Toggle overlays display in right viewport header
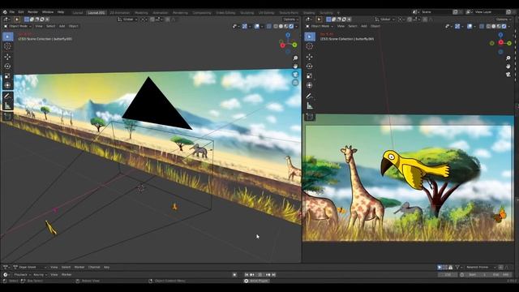 click(x=470, y=26)
